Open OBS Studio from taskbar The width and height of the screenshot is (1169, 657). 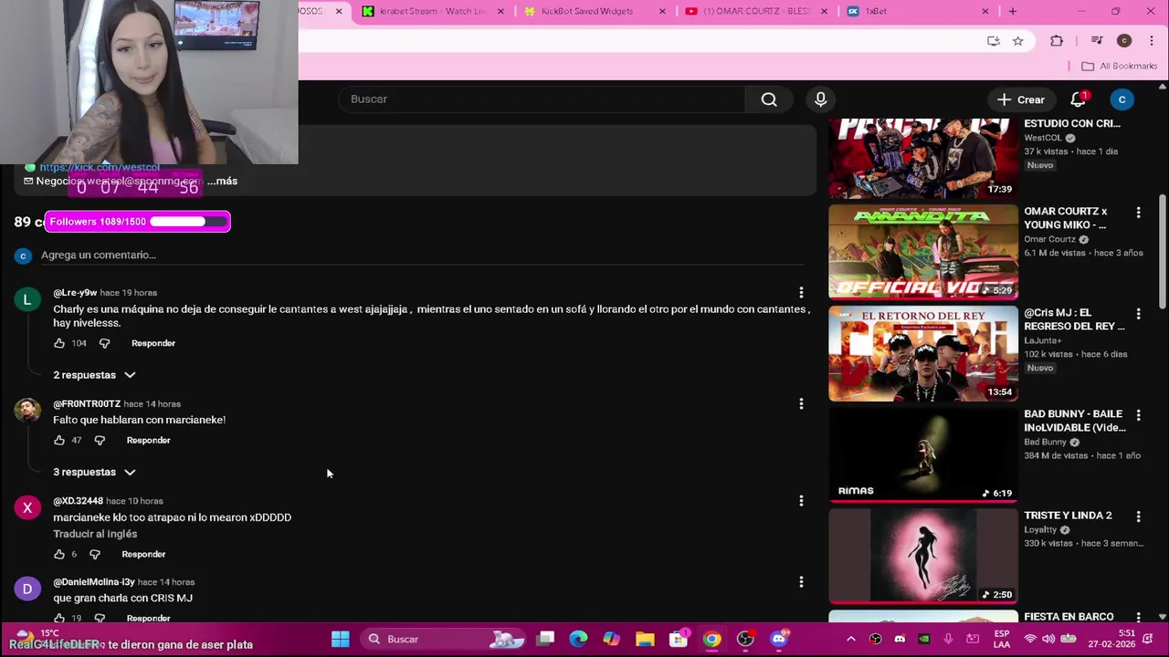tap(745, 639)
